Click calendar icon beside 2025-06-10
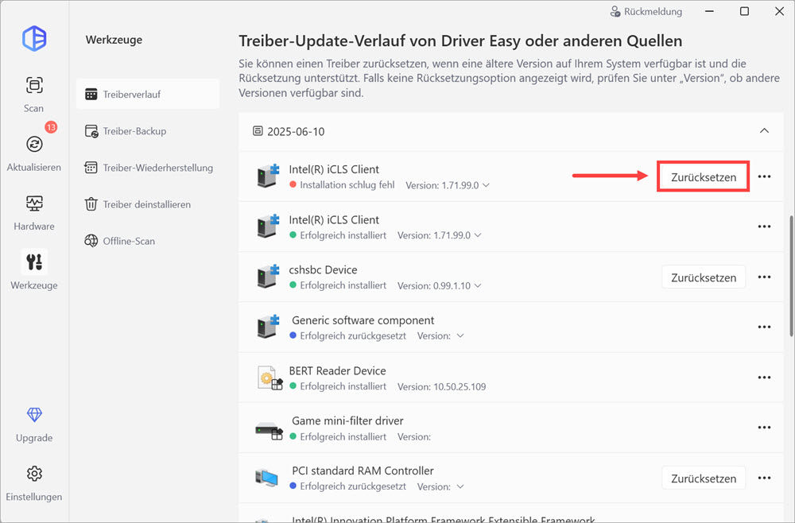Image resolution: width=795 pixels, height=523 pixels. point(258,131)
